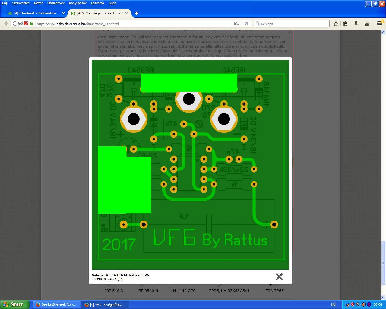Close the VF3 - 6 végerősítő tab

pos(127,13)
